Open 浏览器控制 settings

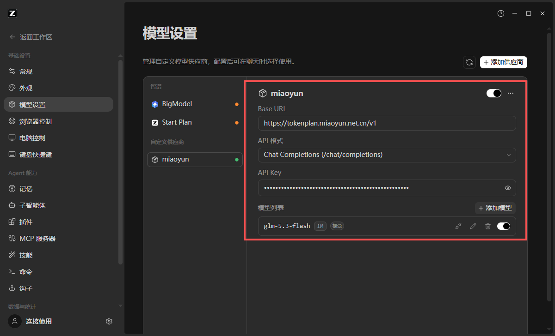click(x=58, y=121)
